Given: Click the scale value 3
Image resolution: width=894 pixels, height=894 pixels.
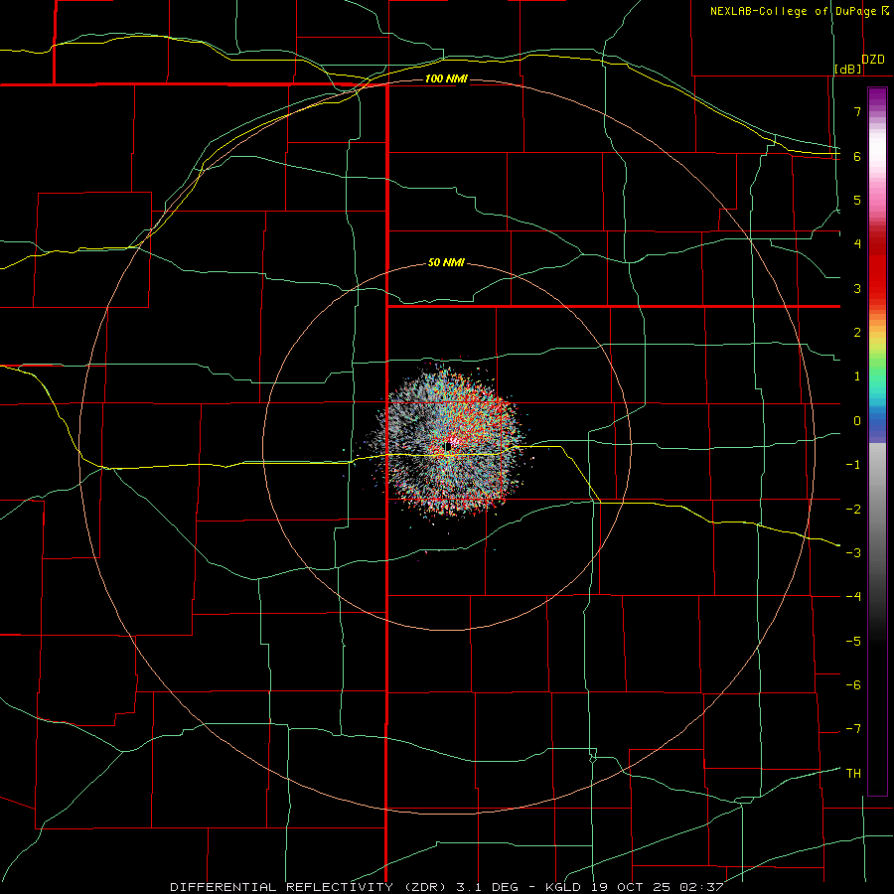Looking at the screenshot, I should pyautogui.click(x=857, y=288).
